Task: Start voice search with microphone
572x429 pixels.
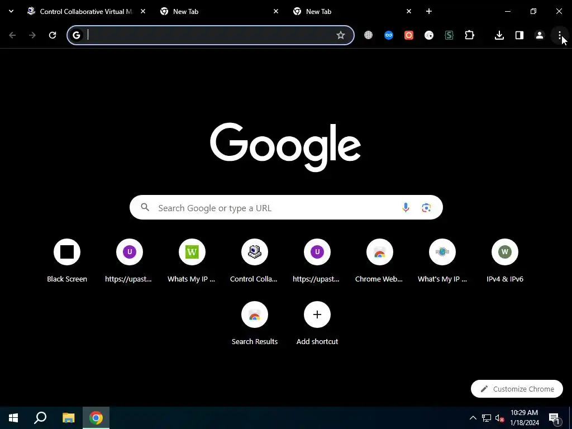Action: point(406,208)
